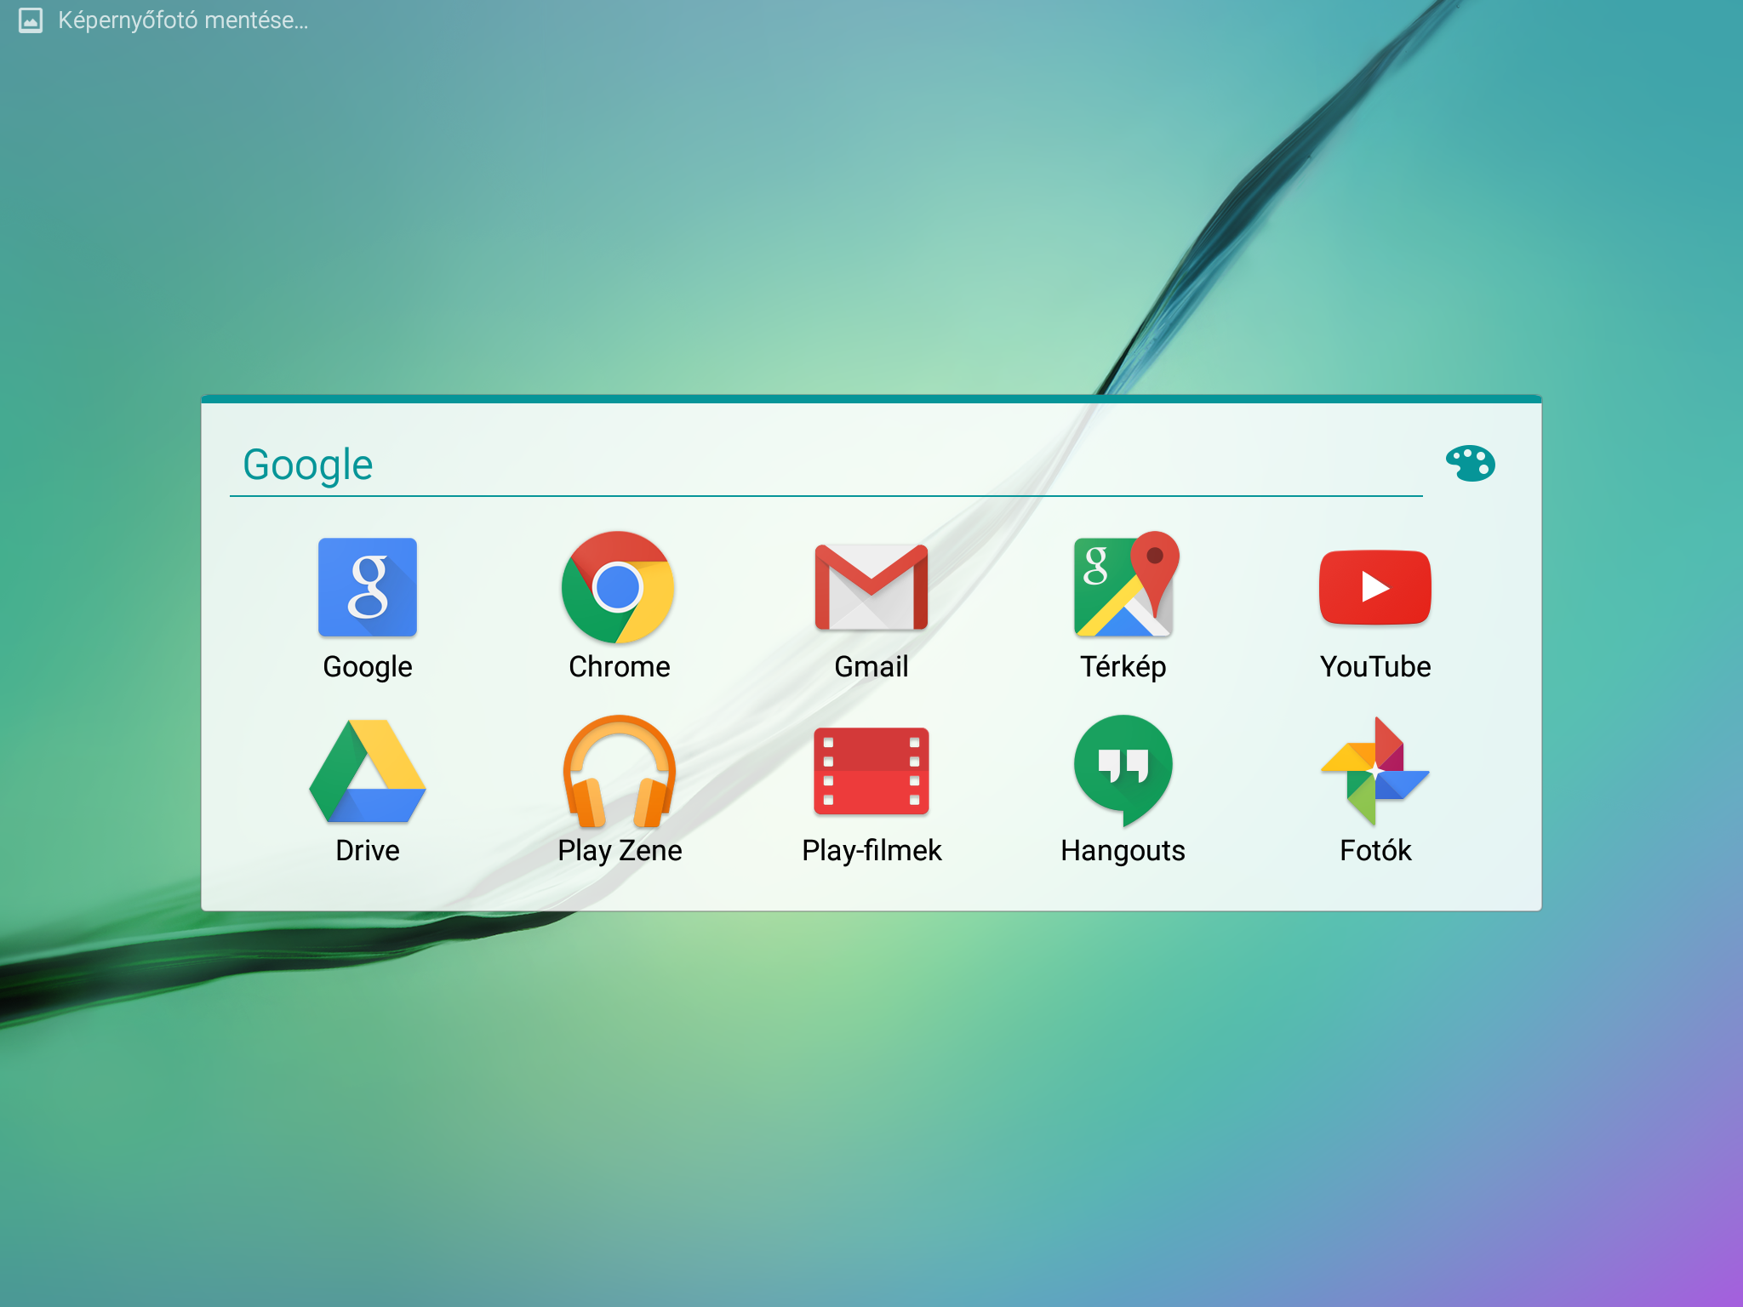The height and width of the screenshot is (1307, 1743).
Task: Open the Google search app
Action: point(367,587)
